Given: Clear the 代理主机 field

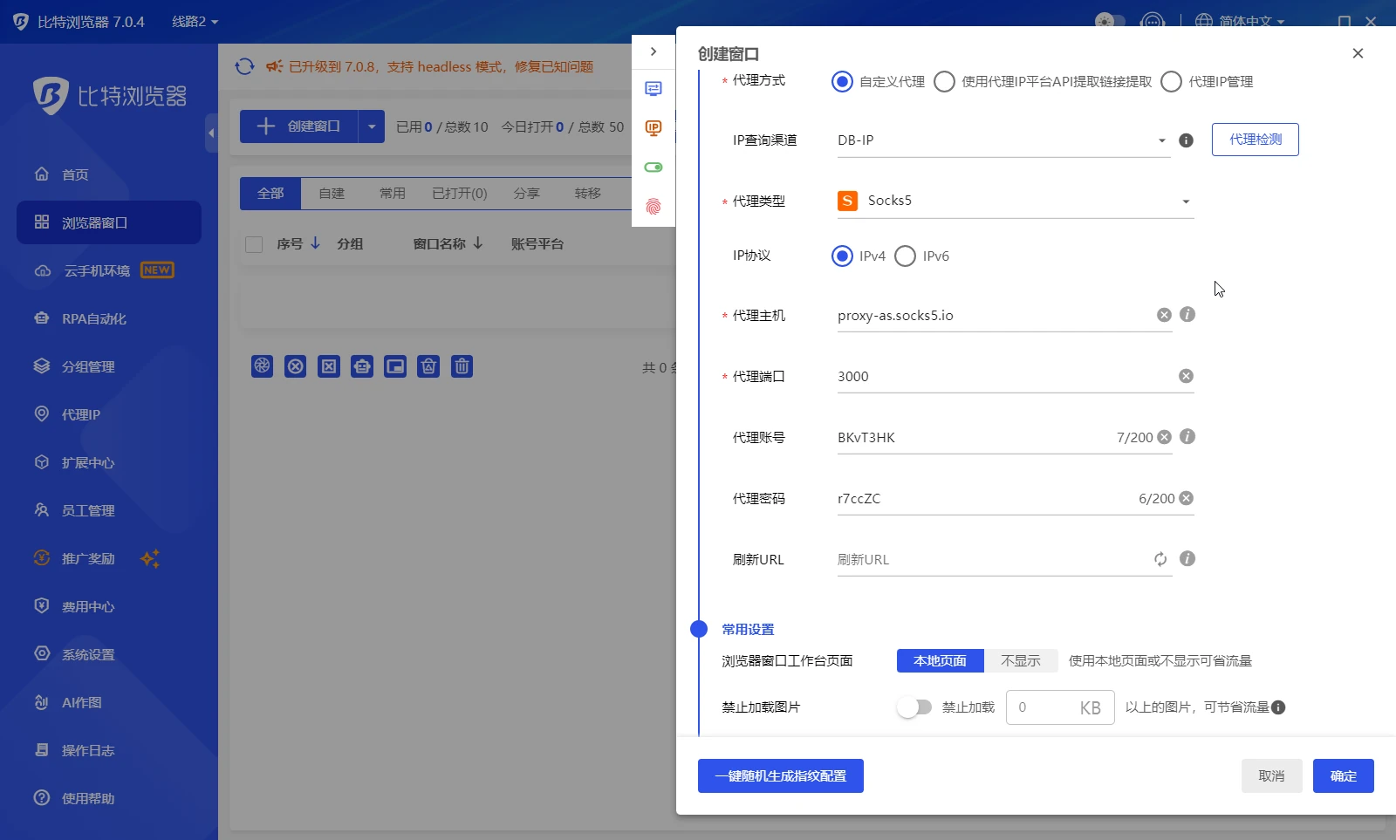Looking at the screenshot, I should pos(1164,315).
